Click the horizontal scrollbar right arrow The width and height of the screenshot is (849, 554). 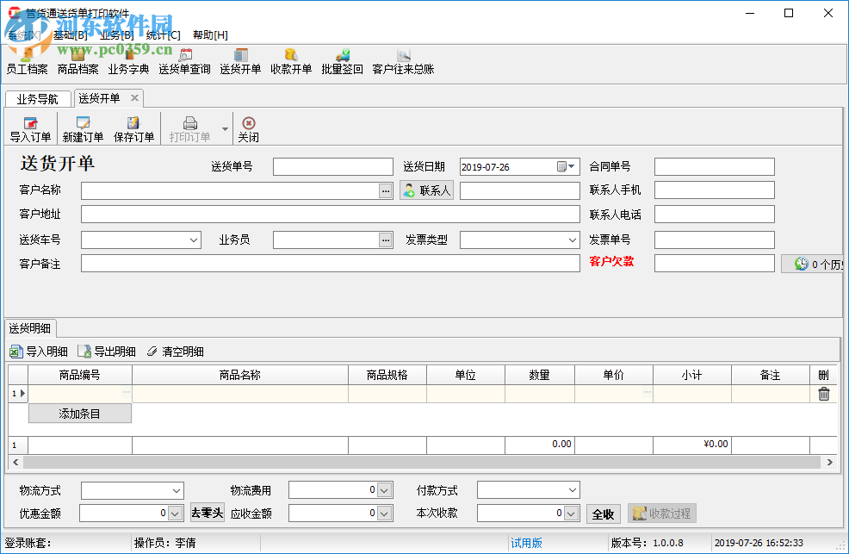830,462
